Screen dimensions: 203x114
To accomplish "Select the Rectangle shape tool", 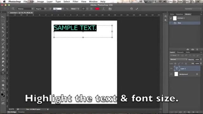I will tap(3, 81).
